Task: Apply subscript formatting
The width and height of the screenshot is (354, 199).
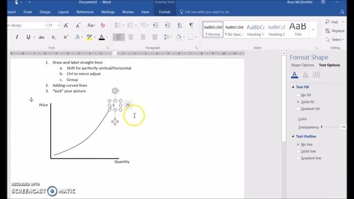Action: point(54,37)
